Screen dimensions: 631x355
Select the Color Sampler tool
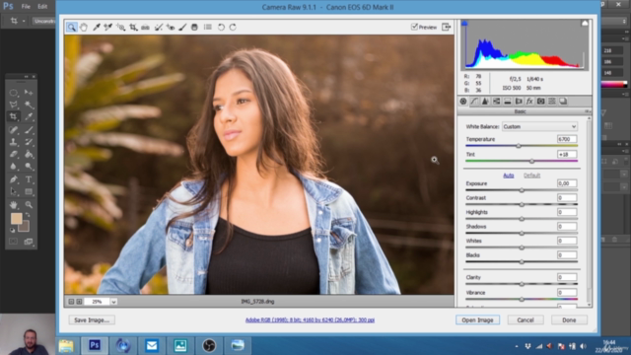[107, 27]
